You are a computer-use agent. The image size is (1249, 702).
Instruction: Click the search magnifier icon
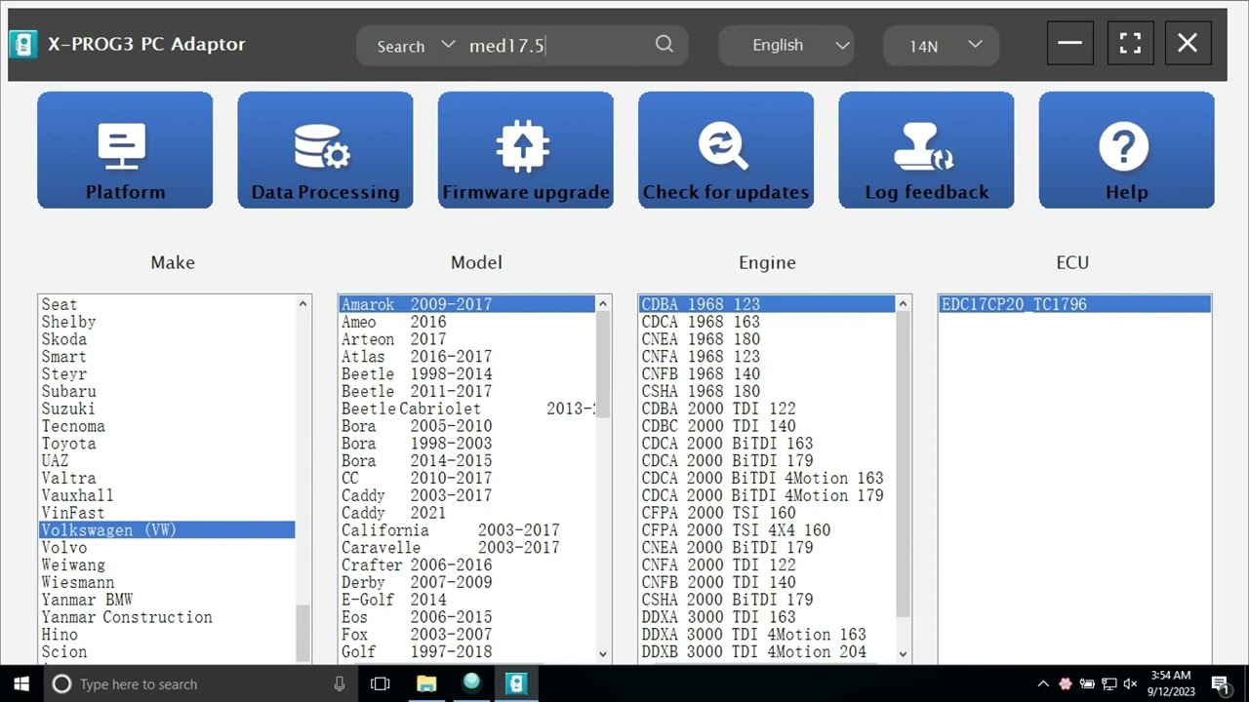(665, 44)
